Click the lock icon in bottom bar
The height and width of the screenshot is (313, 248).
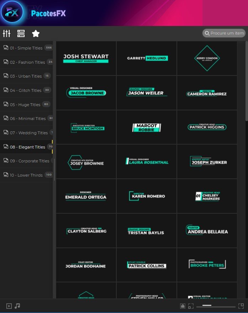(x=183, y=306)
